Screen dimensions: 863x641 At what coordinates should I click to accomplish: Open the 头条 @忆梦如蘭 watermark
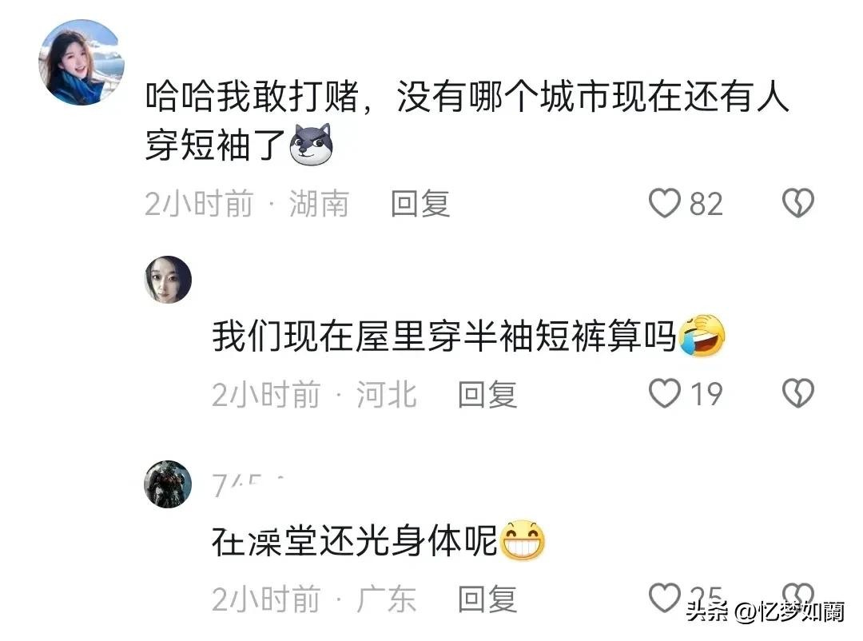pyautogui.click(x=765, y=611)
